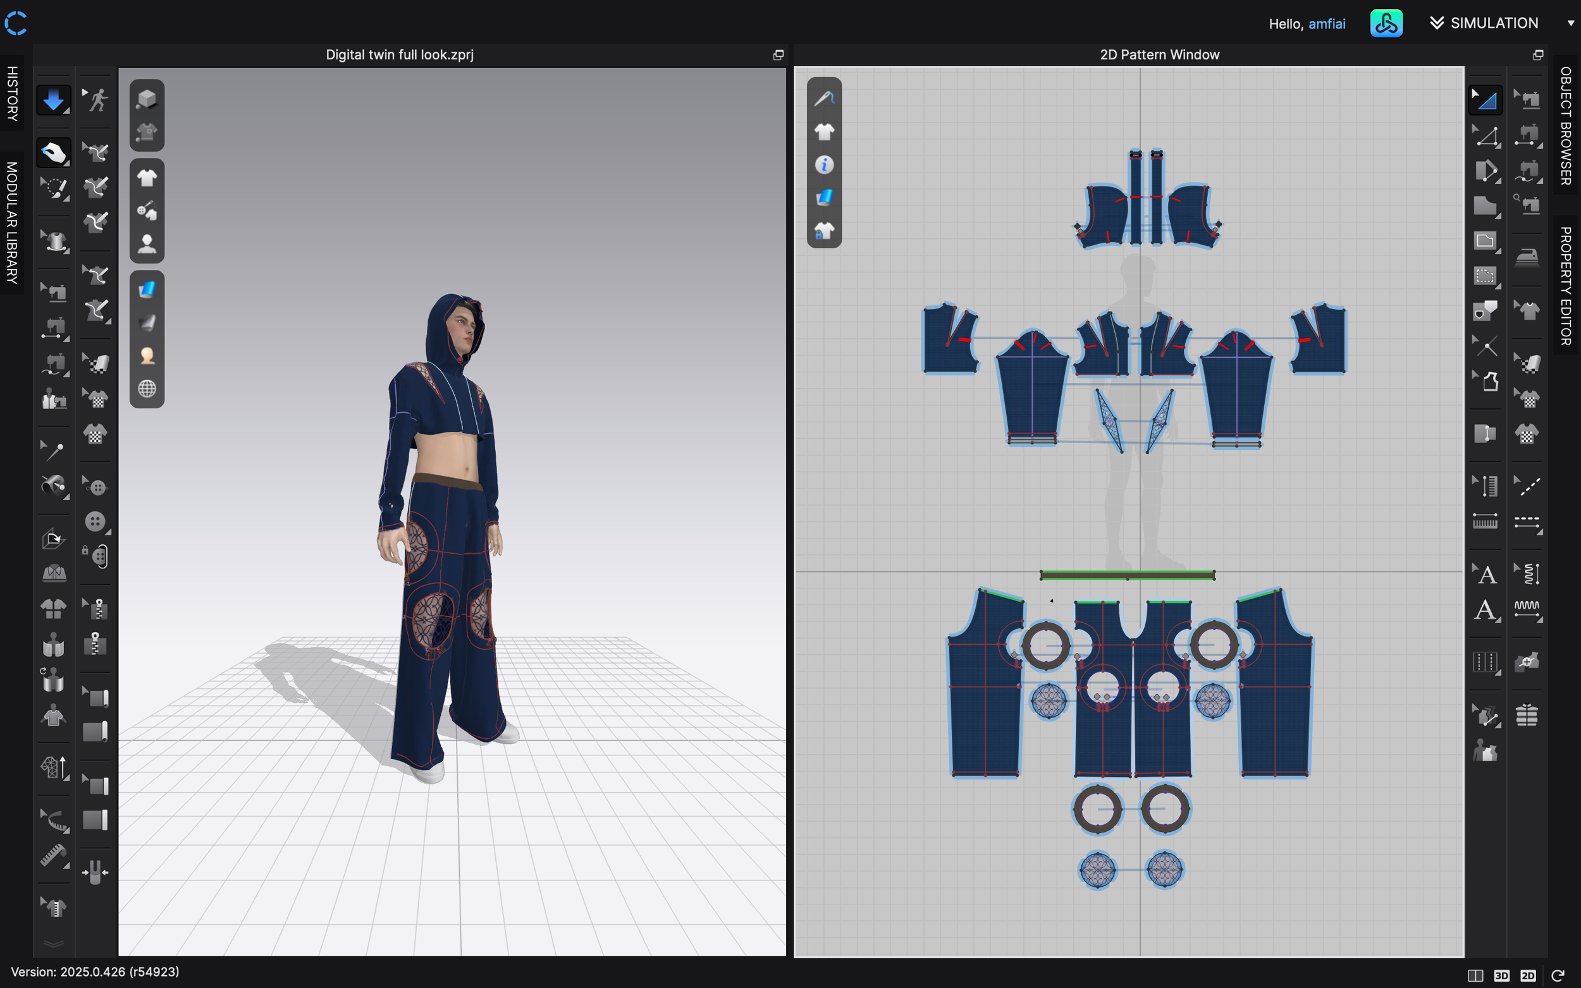Viewport: 1581px width, 988px height.
Task: Open the HISTORY side tab
Action: point(12,94)
